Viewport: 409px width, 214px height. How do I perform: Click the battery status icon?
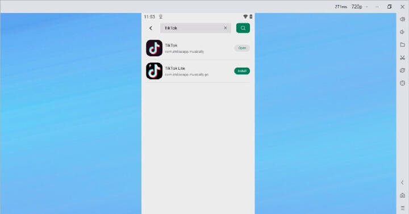[251, 16]
